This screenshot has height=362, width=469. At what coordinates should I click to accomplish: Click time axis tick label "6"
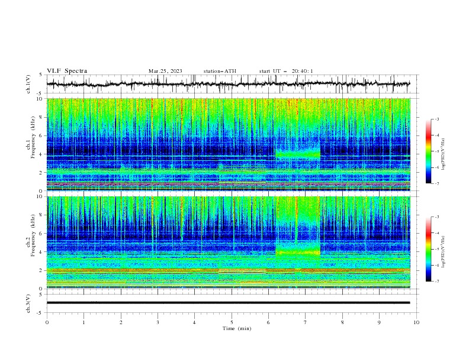268,322
